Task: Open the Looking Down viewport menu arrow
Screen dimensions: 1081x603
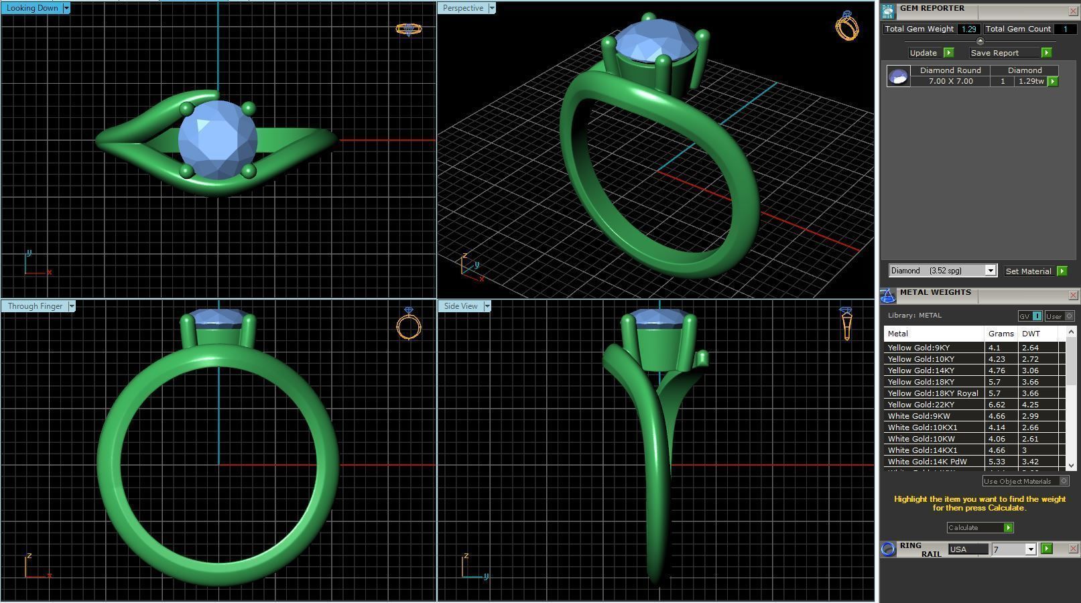Action: tap(66, 8)
